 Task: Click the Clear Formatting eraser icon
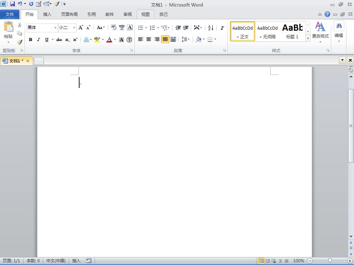[113, 28]
